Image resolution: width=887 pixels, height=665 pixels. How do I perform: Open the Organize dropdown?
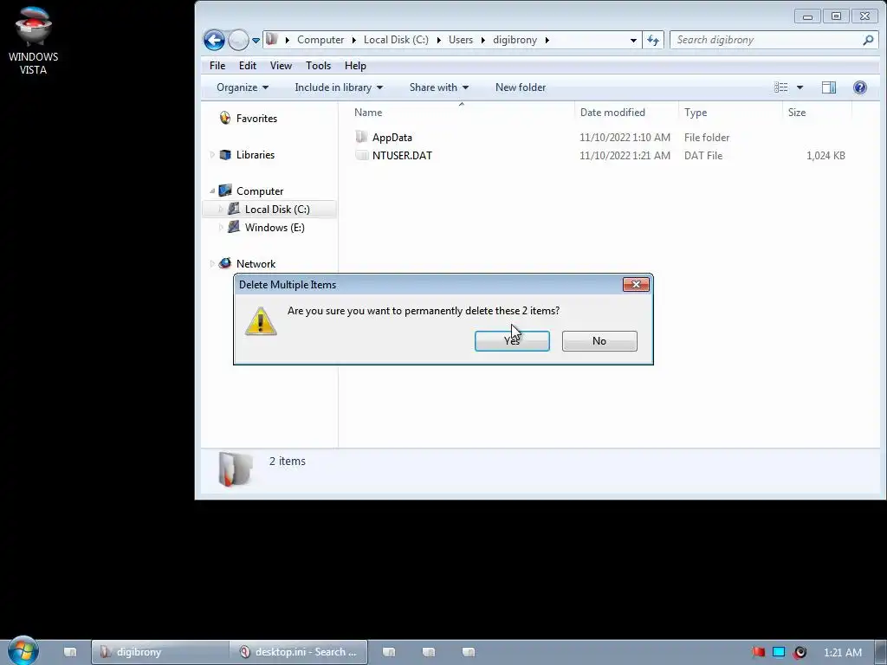[x=243, y=87]
